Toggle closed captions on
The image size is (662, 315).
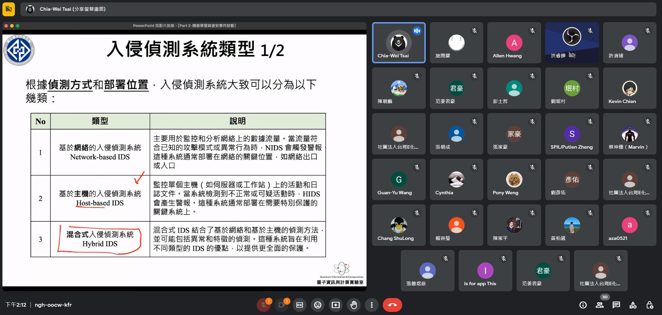[300, 305]
